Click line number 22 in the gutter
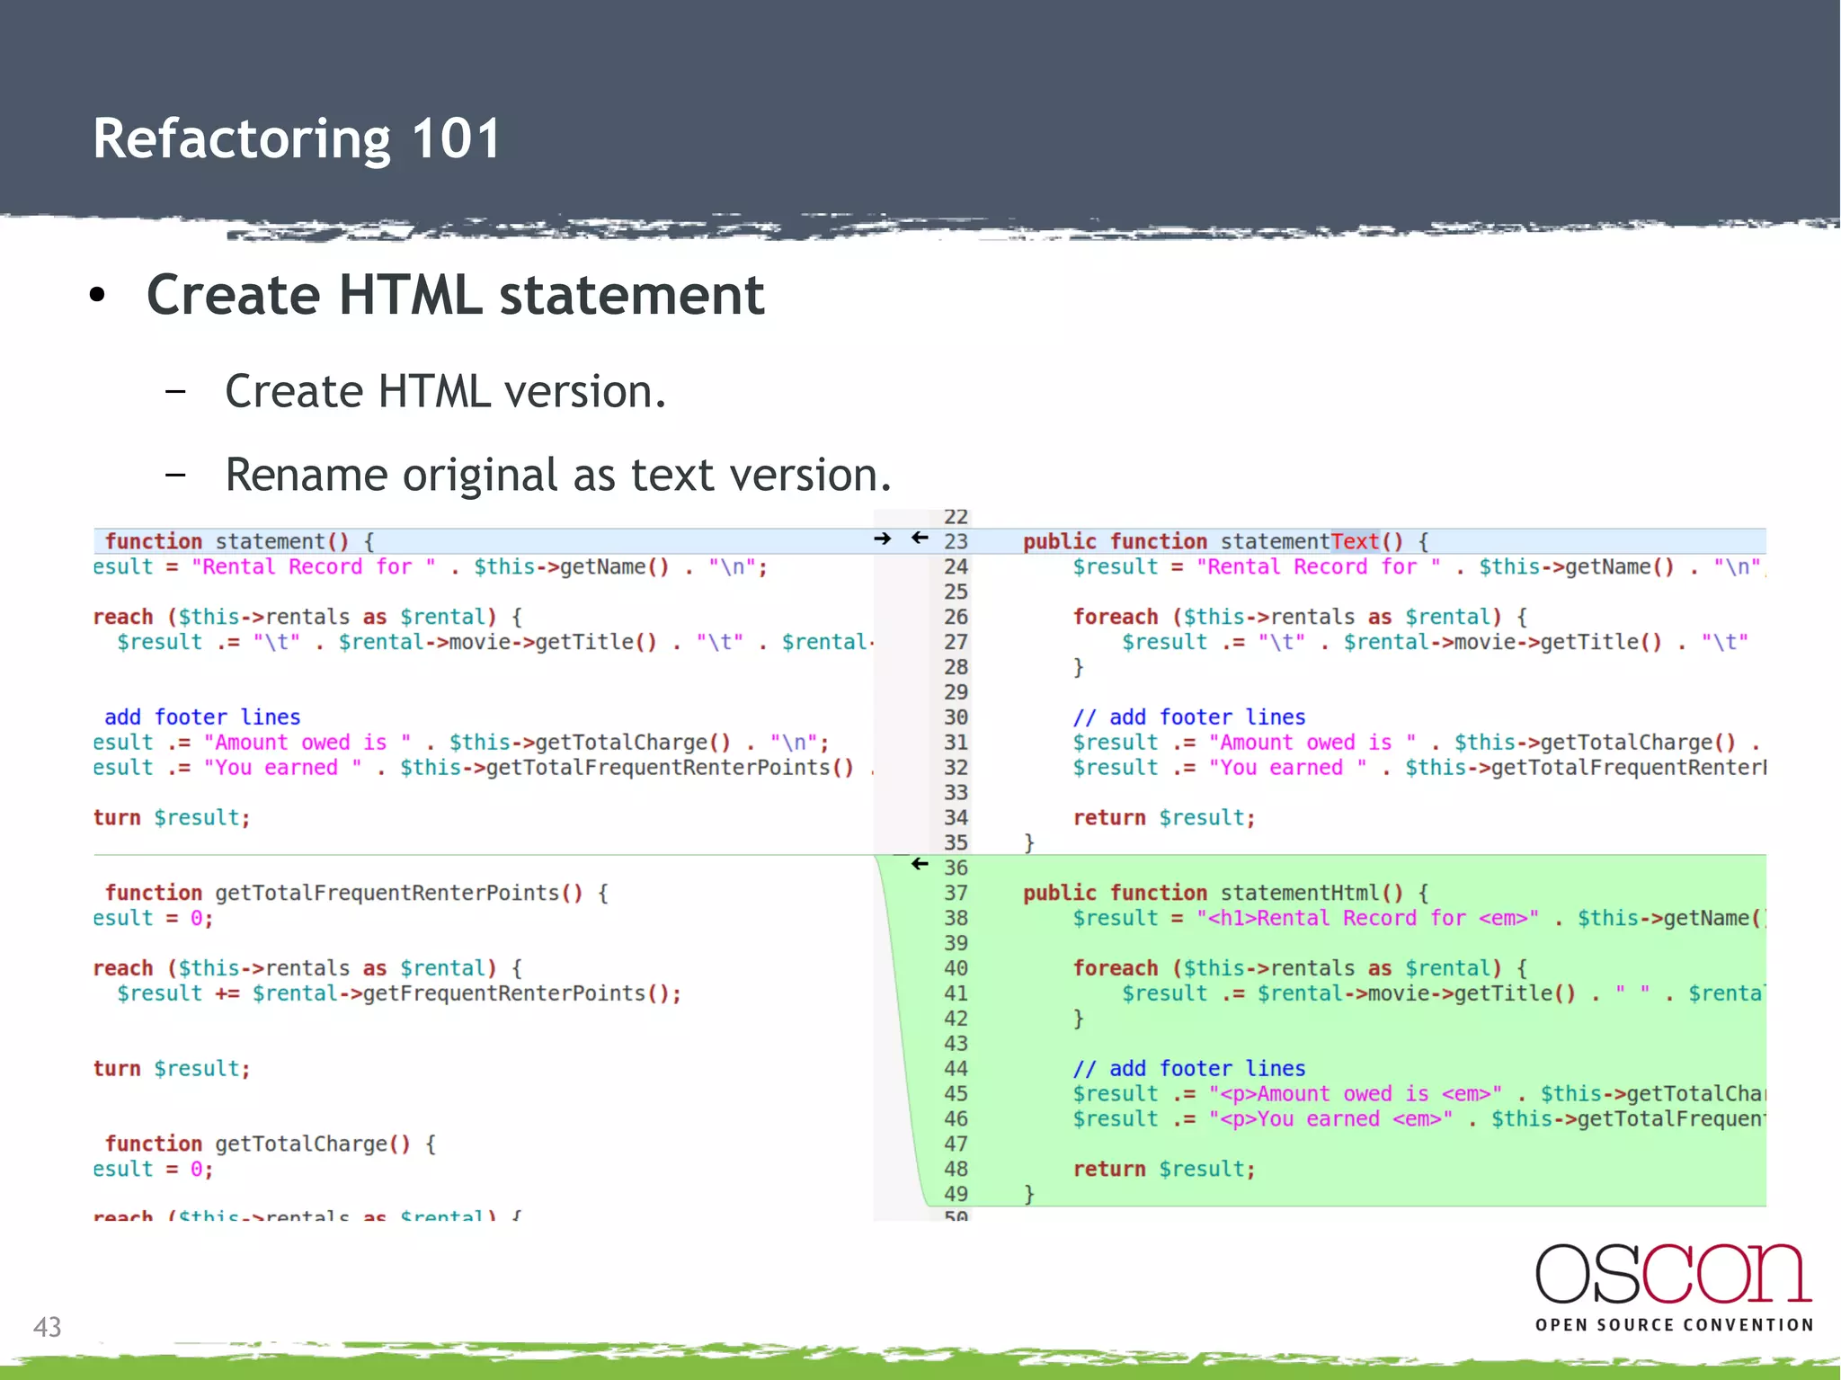The image size is (1841, 1380). pos(956,517)
